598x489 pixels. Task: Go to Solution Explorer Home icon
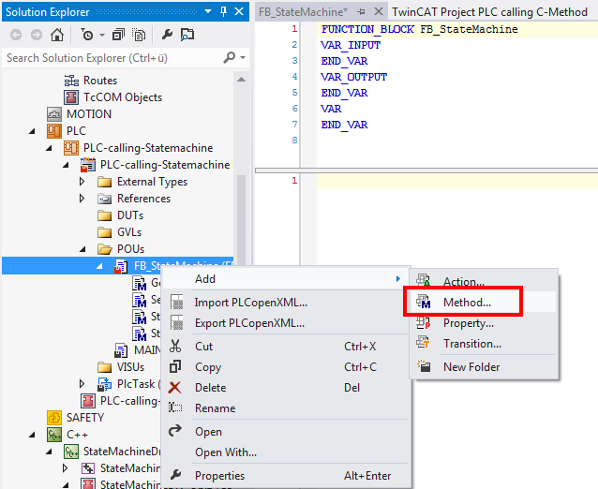click(x=57, y=35)
